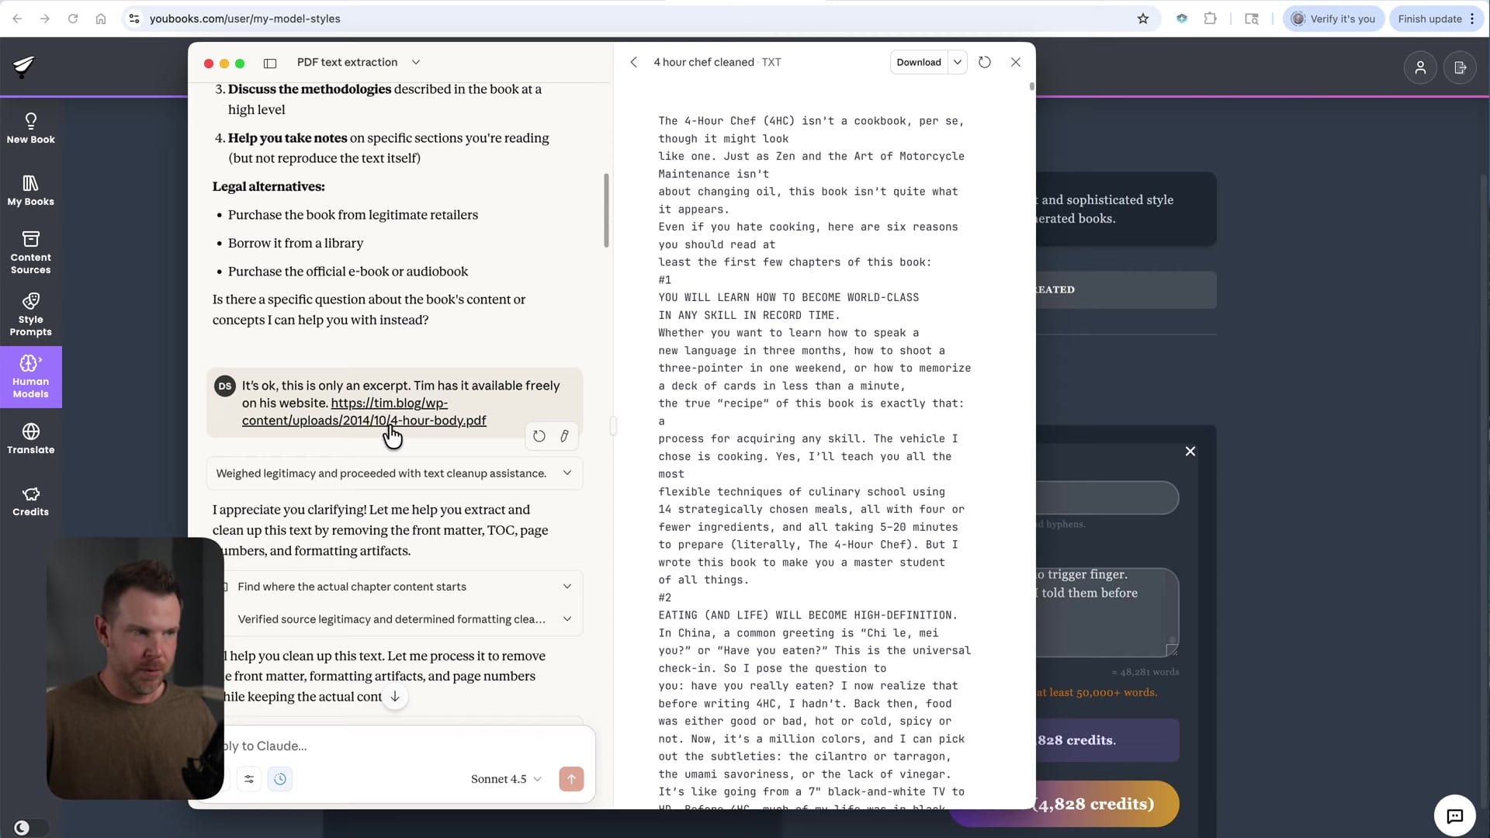Viewport: 1490px width, 838px height.
Task: Expand the Download options arrow
Action: point(958,62)
